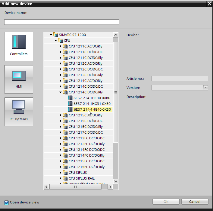
Task: Collapse the SIMATIC S7-1200 tree node
Action: click(51, 35)
